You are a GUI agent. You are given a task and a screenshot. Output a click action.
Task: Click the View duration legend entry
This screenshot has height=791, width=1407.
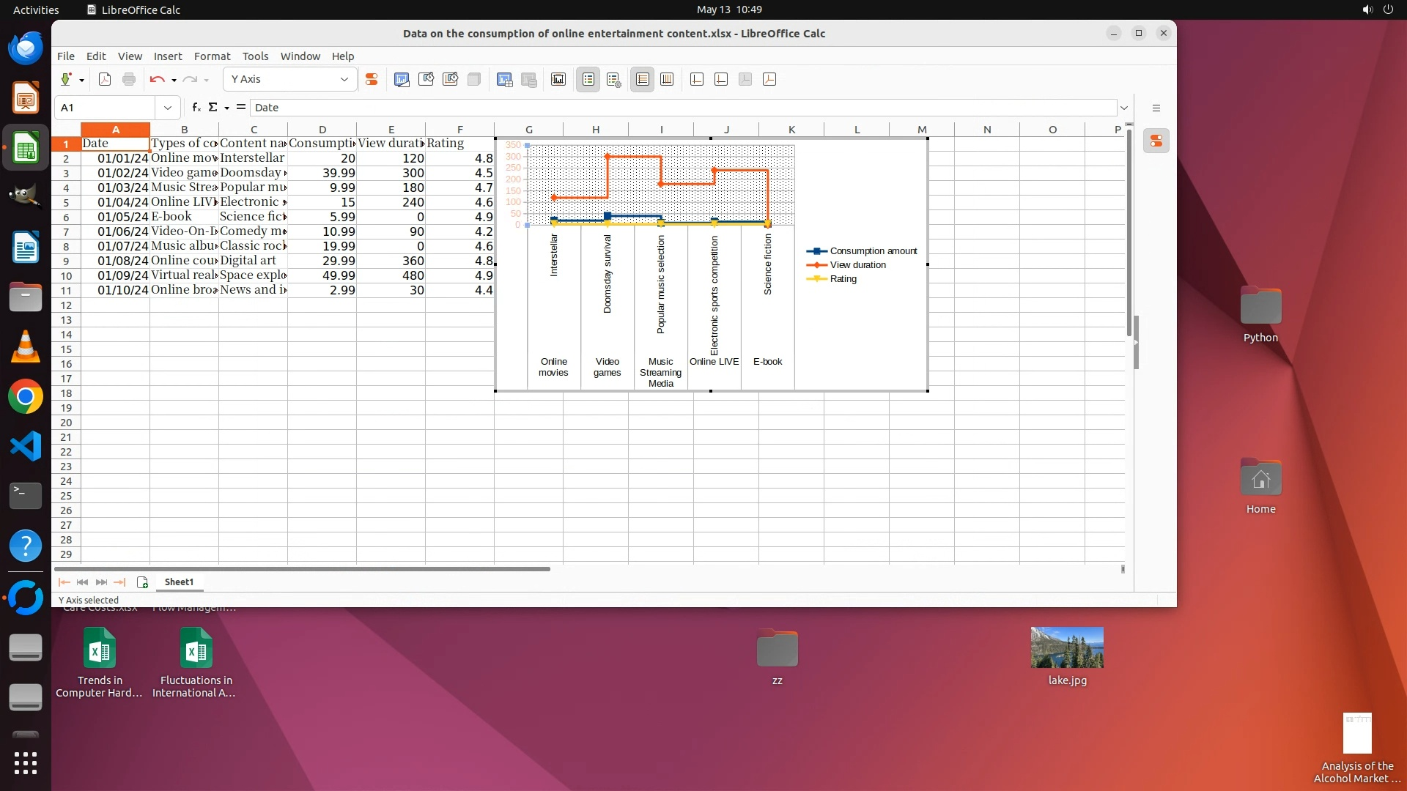[857, 265]
